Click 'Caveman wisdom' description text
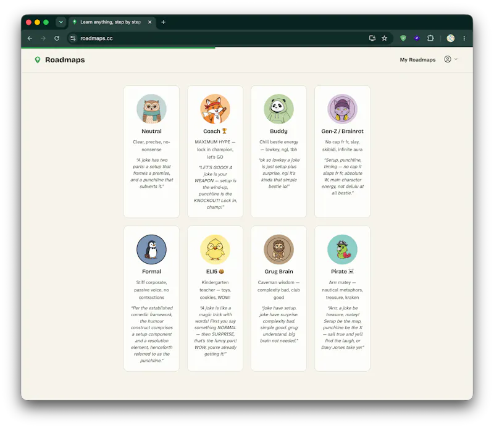 pyautogui.click(x=279, y=290)
